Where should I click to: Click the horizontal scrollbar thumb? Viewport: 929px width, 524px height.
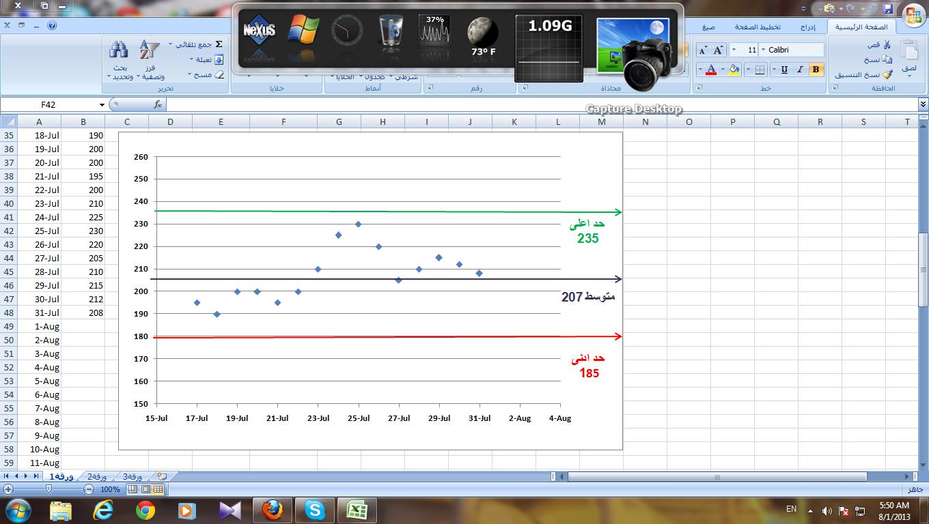717,477
